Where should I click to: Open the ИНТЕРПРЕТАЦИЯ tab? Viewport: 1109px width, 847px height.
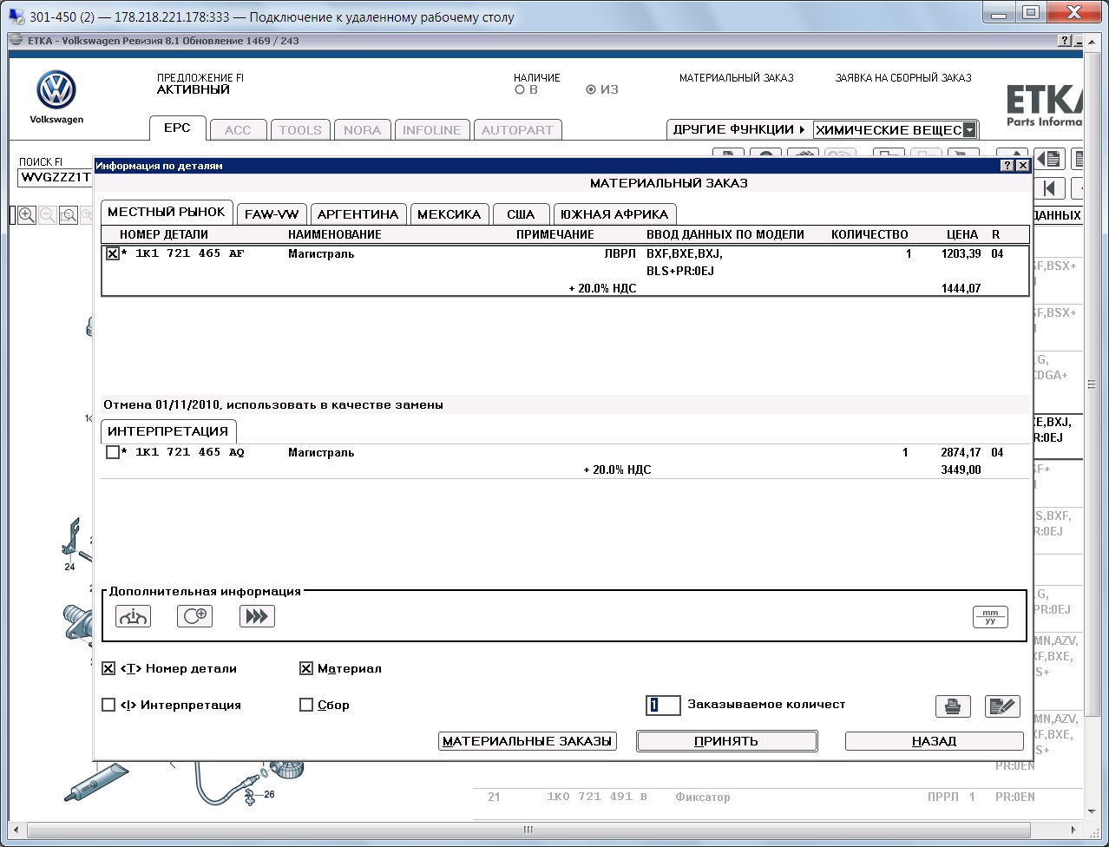168,431
